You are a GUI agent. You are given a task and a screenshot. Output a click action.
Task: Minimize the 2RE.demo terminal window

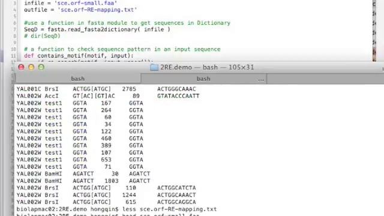[x=31, y=67]
